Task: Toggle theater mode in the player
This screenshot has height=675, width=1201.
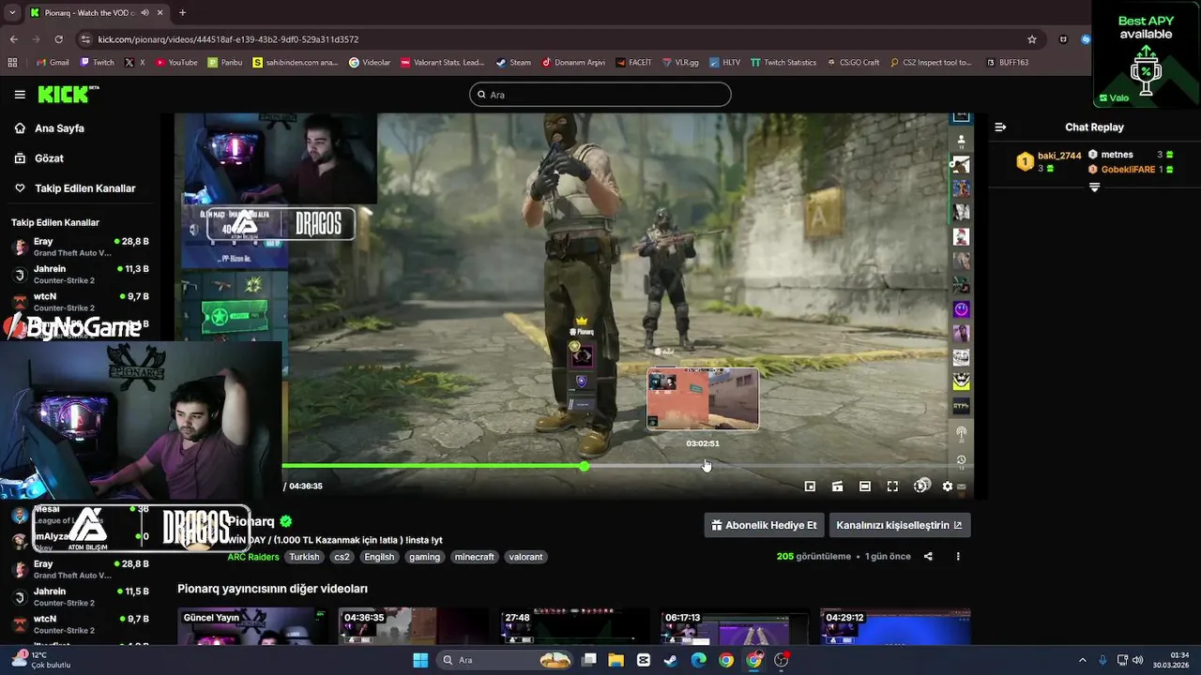Action: [865, 487]
